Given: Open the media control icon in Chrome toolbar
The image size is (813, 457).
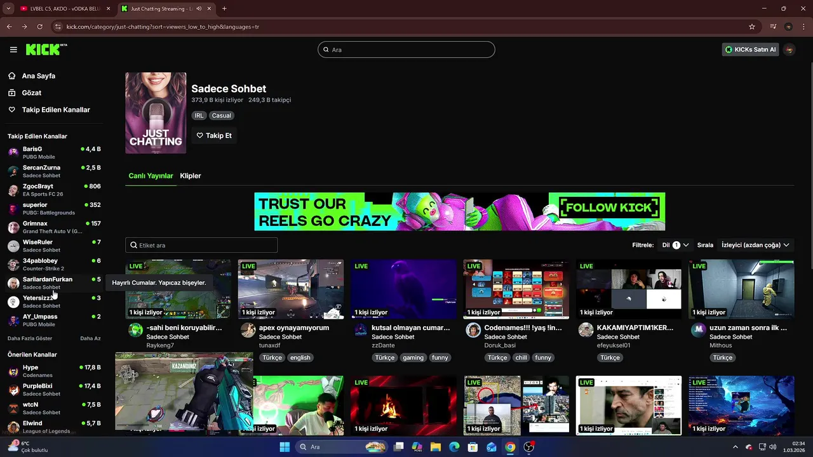Looking at the screenshot, I should [773, 27].
